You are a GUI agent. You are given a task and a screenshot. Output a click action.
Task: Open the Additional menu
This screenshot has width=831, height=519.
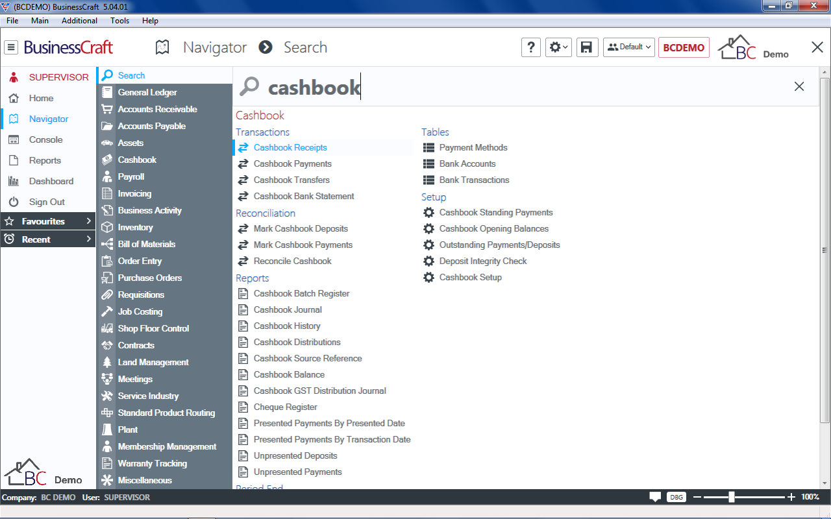(x=79, y=21)
